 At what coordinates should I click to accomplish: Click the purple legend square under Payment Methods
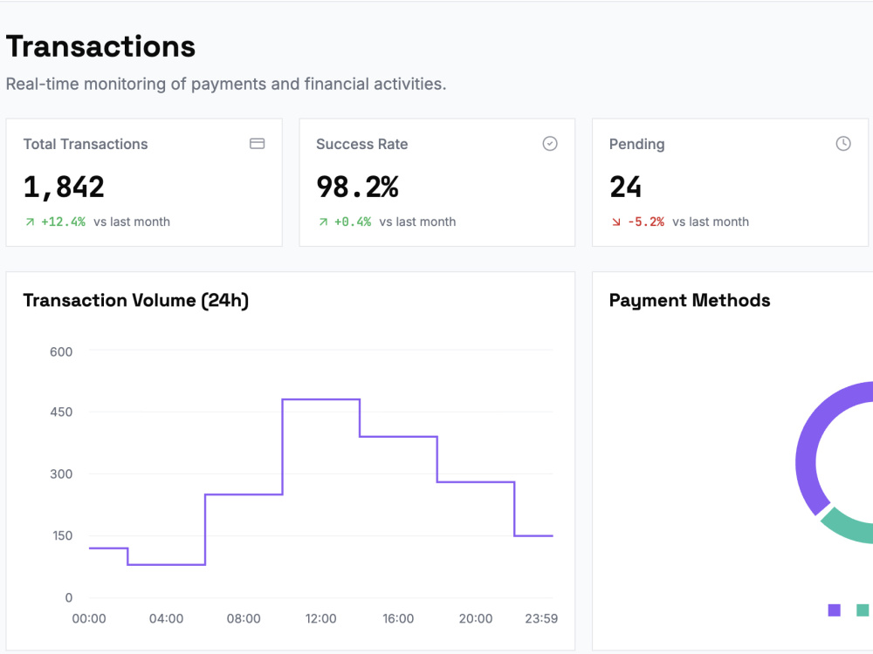pyautogui.click(x=834, y=610)
